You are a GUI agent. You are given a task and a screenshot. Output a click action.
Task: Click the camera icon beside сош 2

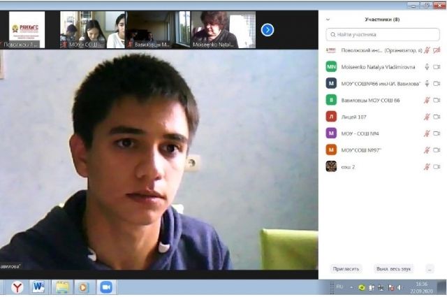click(437, 166)
